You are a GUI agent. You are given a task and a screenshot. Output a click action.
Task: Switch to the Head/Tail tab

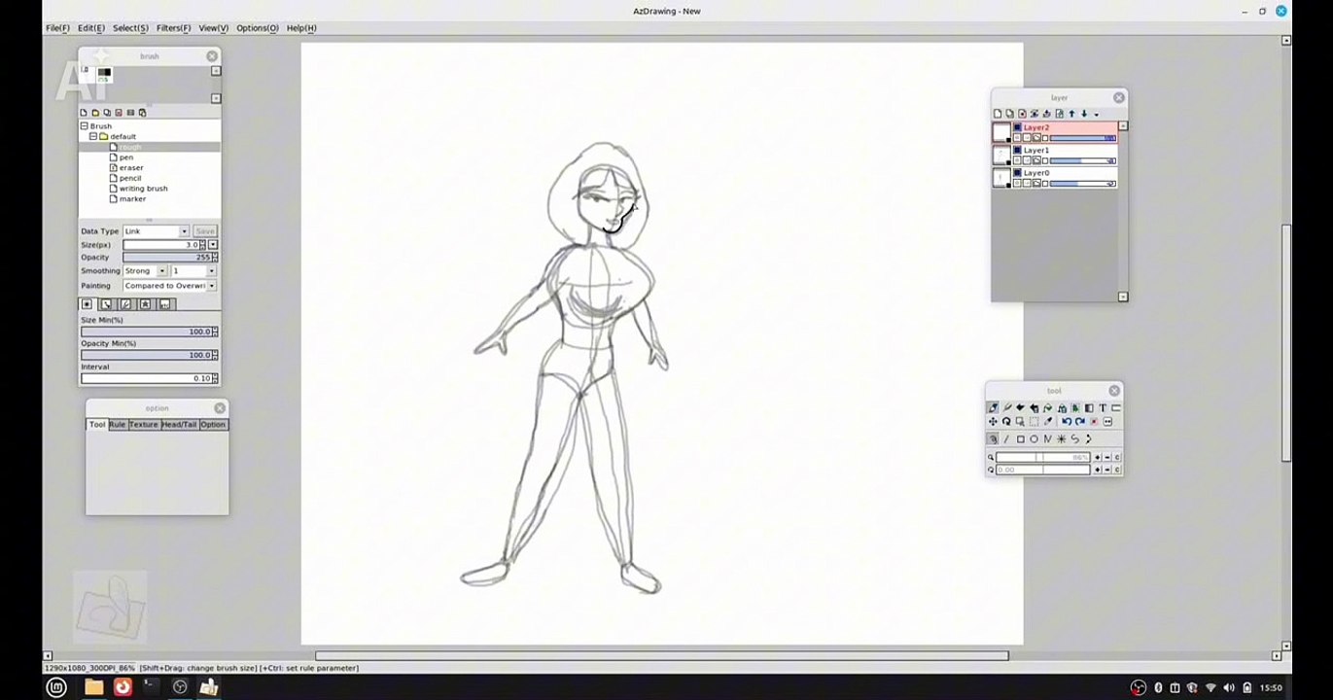click(x=179, y=425)
